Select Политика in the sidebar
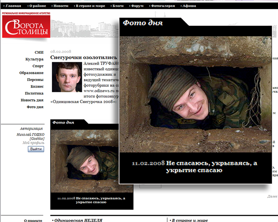This screenshot has width=278, height=222. 34,93
